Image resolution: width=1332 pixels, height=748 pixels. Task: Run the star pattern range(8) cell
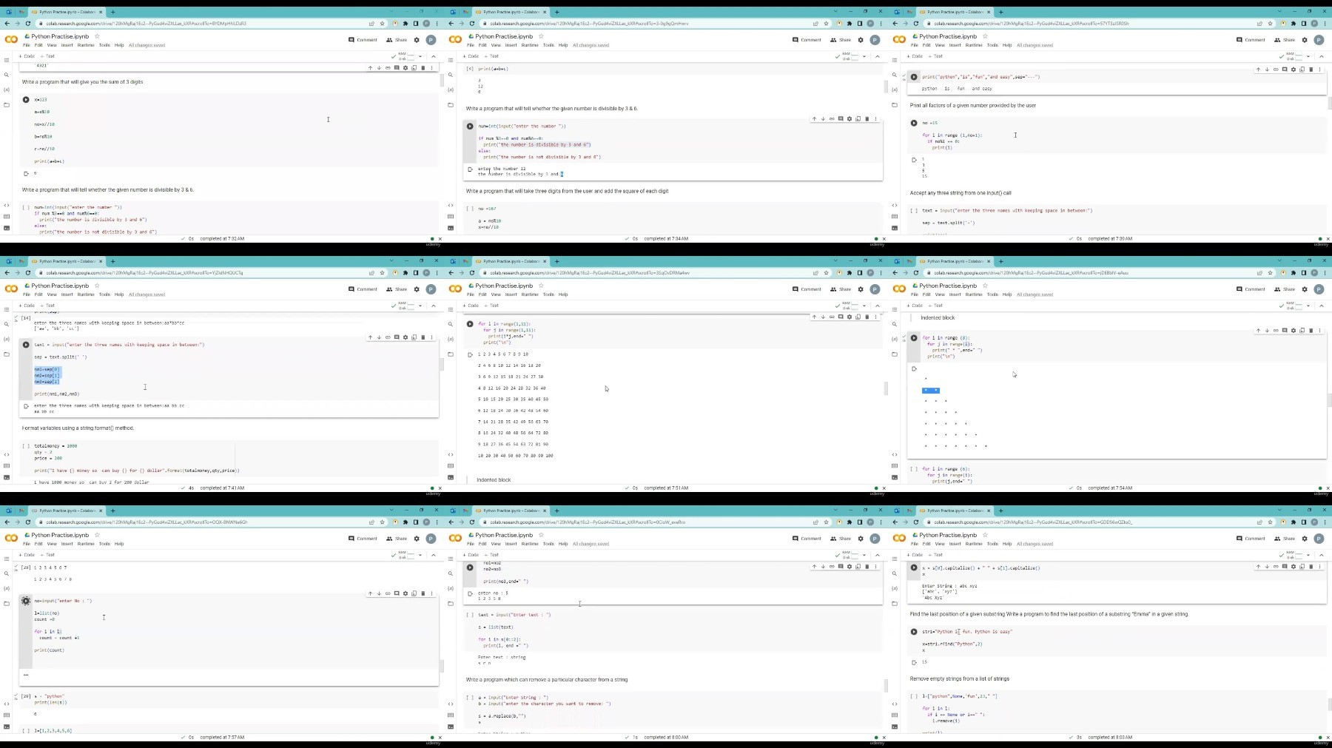pos(914,337)
